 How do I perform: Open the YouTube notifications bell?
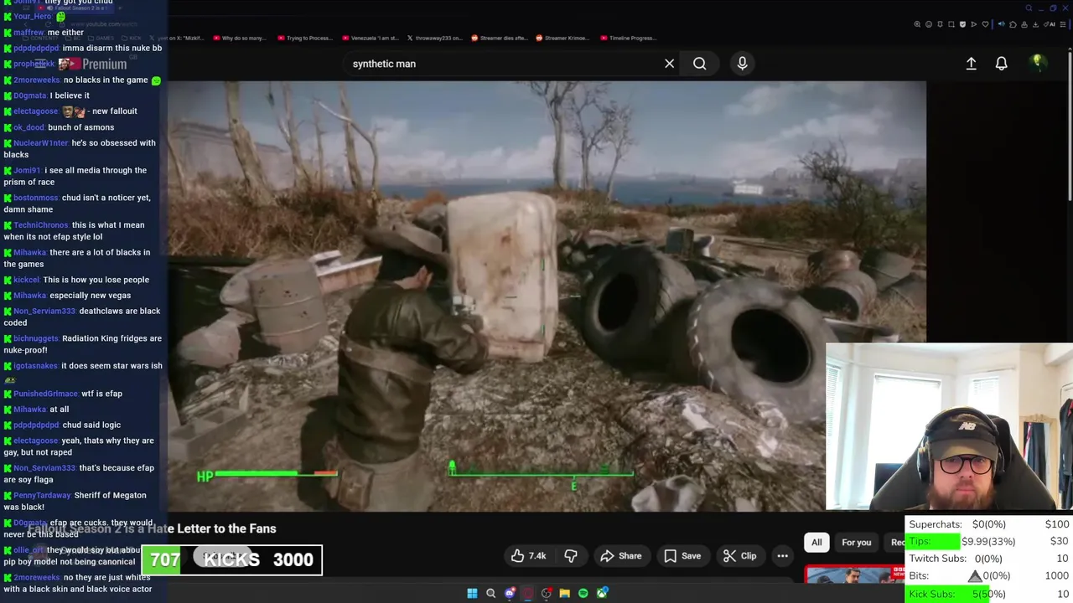(x=1001, y=64)
